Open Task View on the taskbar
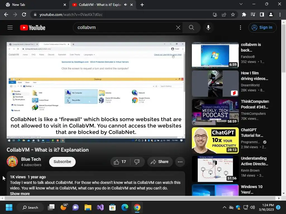This screenshot has height=214, width=286. pos(51,207)
